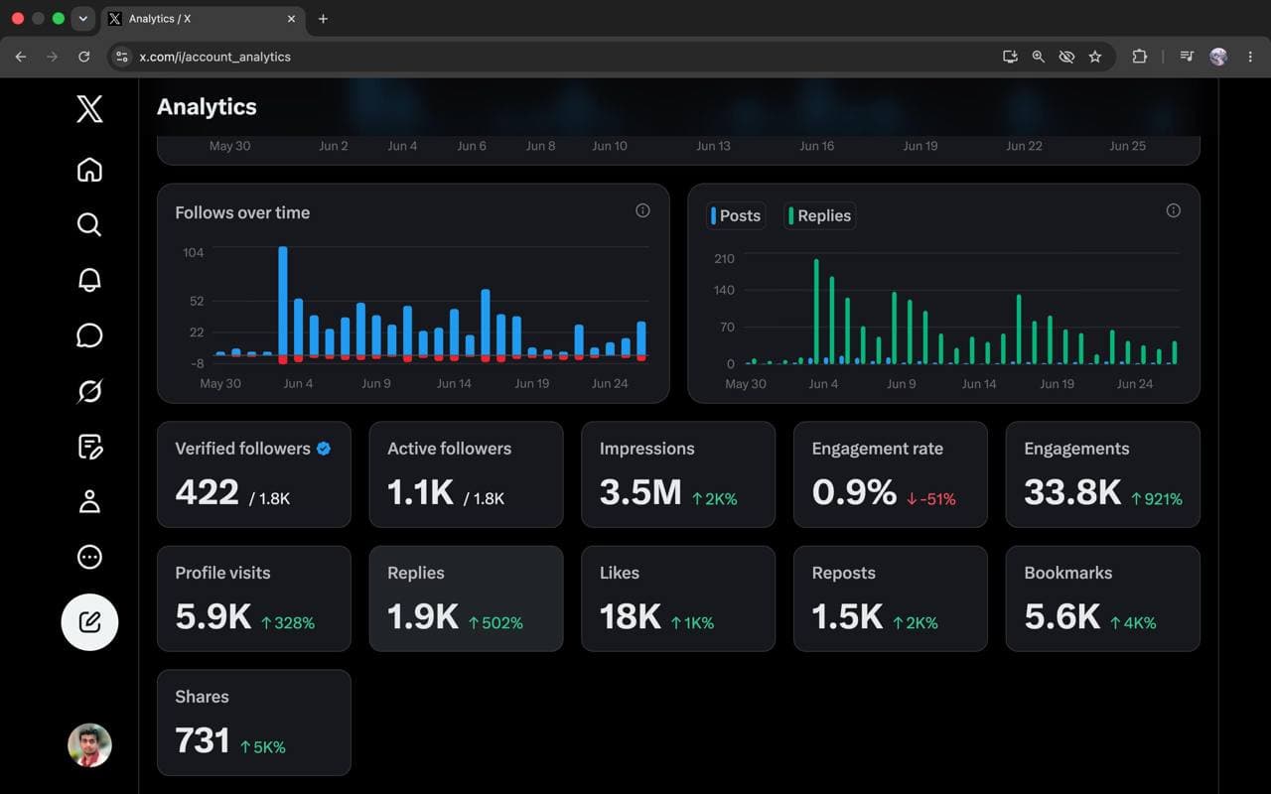The height and width of the screenshot is (794, 1271).
Task: Click the 328% profile visits increase
Action: pos(288,623)
